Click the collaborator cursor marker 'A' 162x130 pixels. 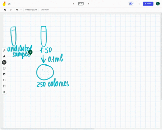click(30, 52)
